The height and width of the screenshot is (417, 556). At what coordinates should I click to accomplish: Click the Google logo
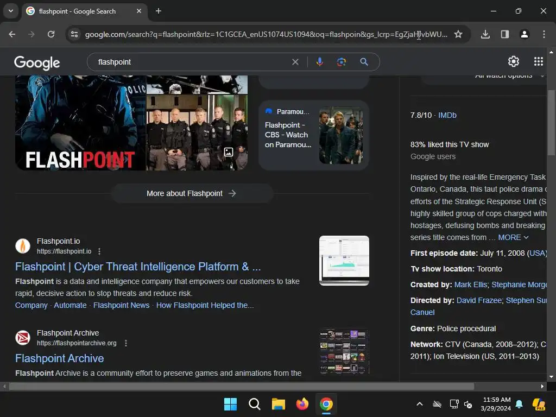[37, 63]
